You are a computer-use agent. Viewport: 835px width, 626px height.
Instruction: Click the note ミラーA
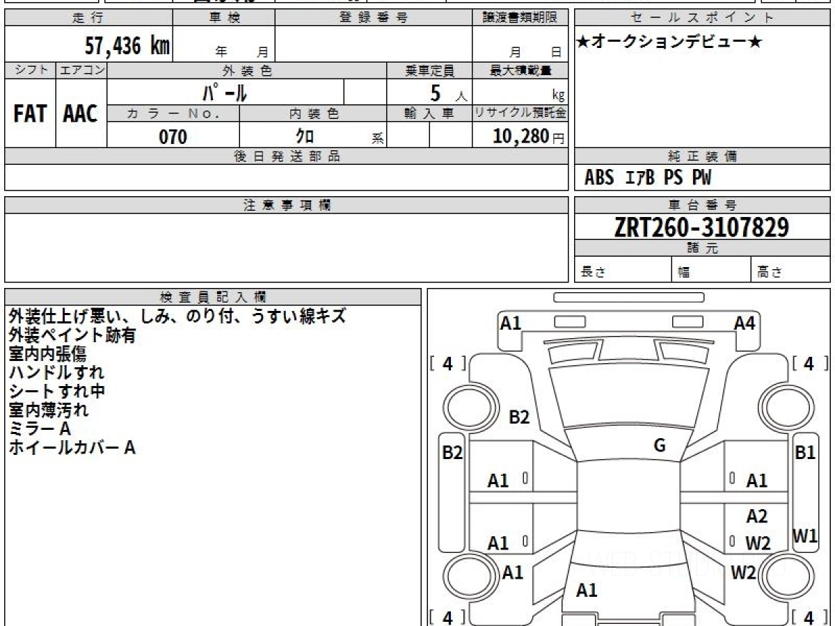40,429
